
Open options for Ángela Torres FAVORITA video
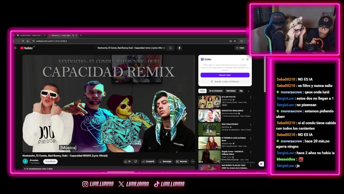250,152
